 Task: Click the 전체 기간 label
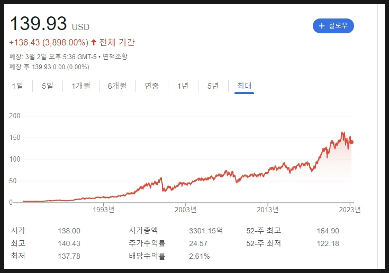click(x=117, y=42)
